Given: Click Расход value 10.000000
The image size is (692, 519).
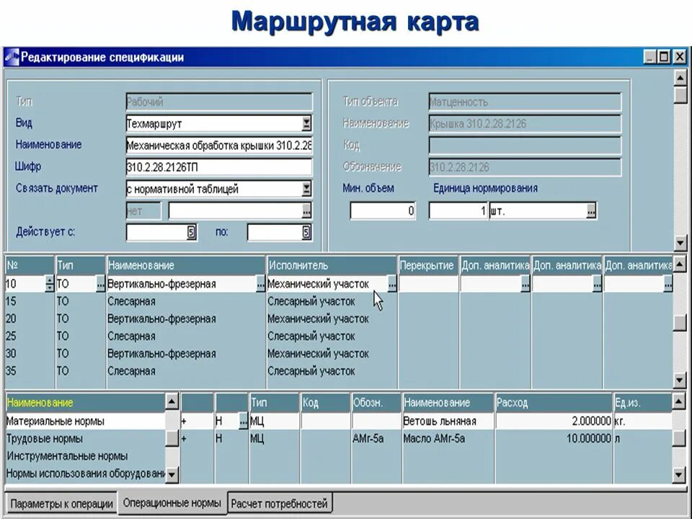Looking at the screenshot, I should tap(554, 439).
